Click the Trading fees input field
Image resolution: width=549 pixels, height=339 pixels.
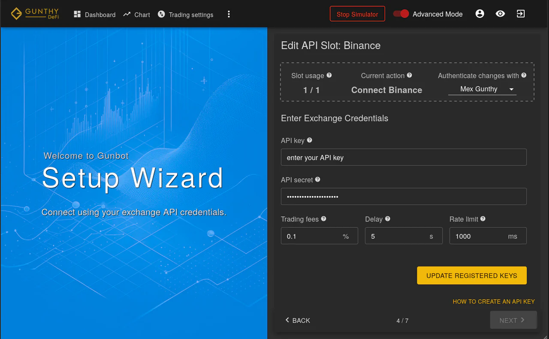[320, 236]
